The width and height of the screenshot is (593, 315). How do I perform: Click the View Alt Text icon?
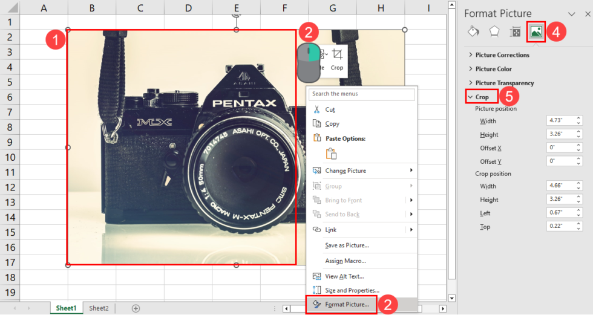(317, 276)
